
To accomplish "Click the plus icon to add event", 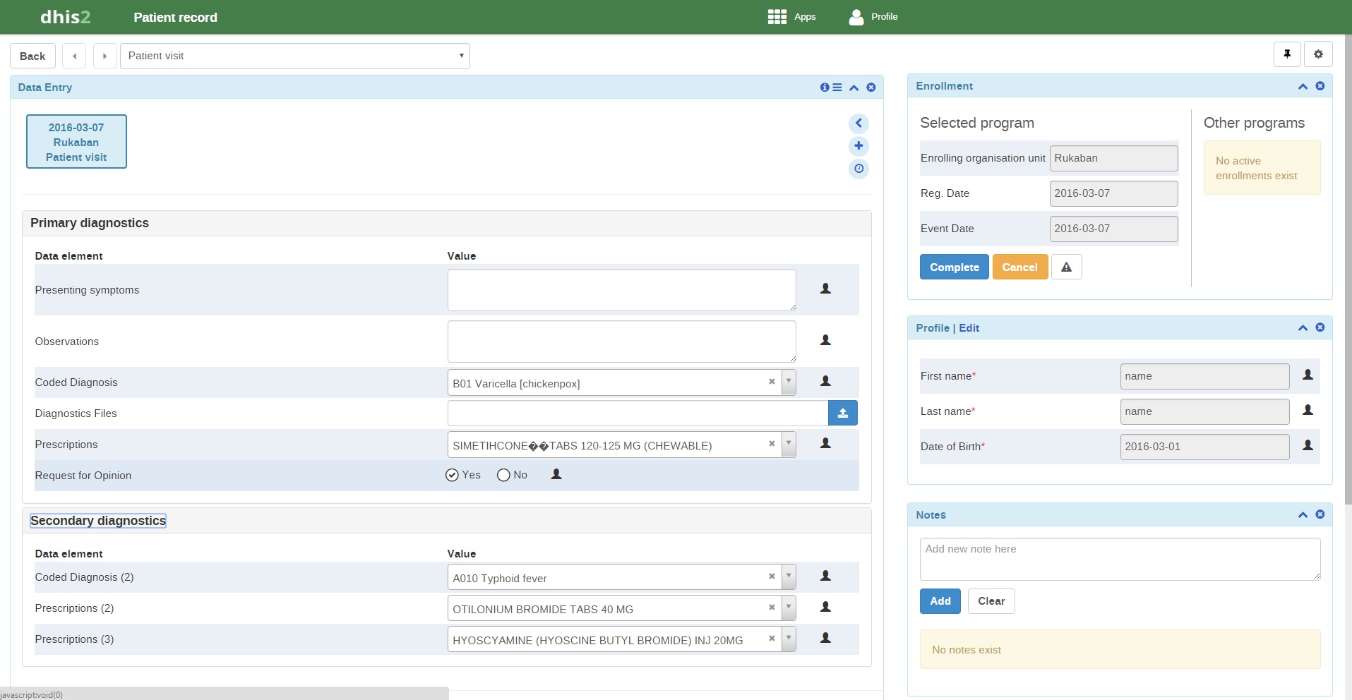I will click(859, 146).
